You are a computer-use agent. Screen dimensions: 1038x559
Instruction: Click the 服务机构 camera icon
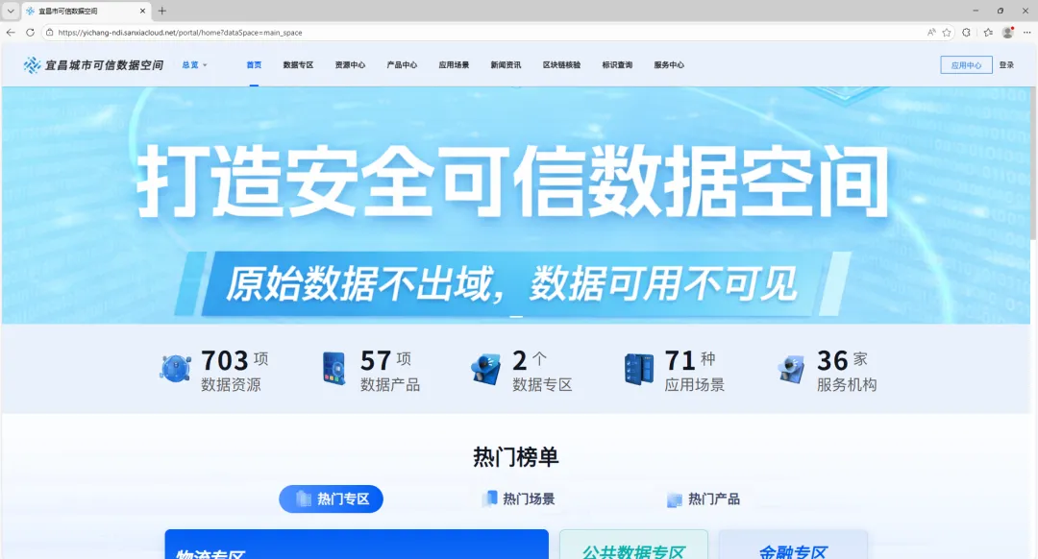point(792,368)
